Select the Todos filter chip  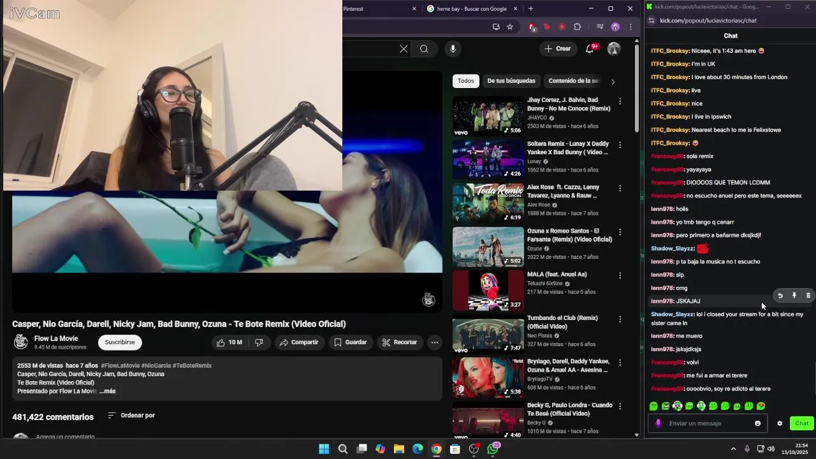click(465, 81)
